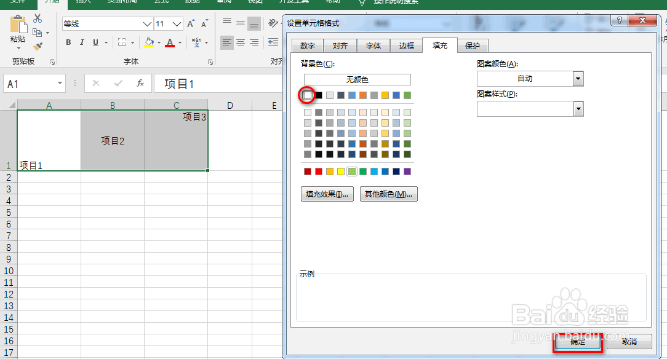Switch to the 边框 tab

coord(406,46)
